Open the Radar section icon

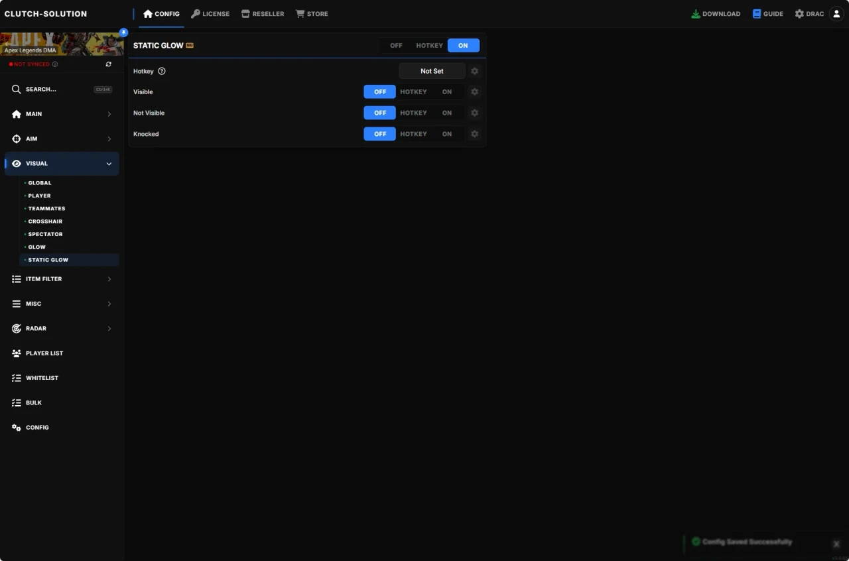[x=16, y=328]
